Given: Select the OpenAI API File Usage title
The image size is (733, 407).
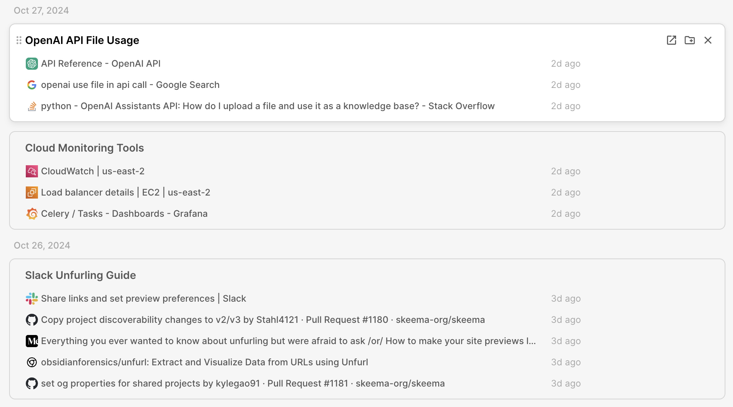Looking at the screenshot, I should pyautogui.click(x=82, y=40).
